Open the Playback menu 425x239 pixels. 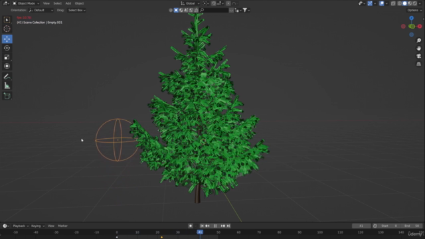(x=21, y=226)
